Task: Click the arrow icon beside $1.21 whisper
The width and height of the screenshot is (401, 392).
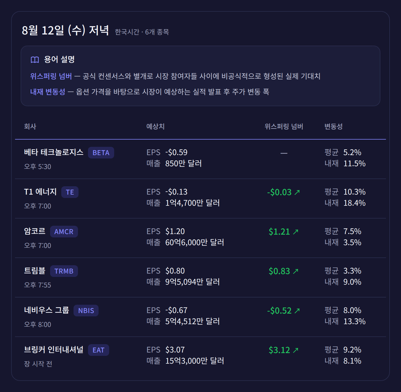Action: coord(295,232)
